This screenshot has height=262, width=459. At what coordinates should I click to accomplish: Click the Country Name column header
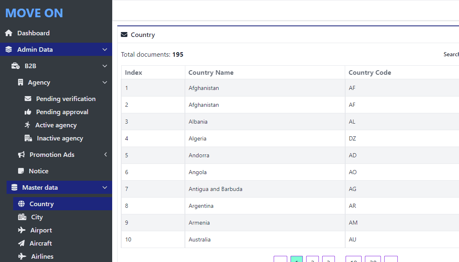click(211, 73)
